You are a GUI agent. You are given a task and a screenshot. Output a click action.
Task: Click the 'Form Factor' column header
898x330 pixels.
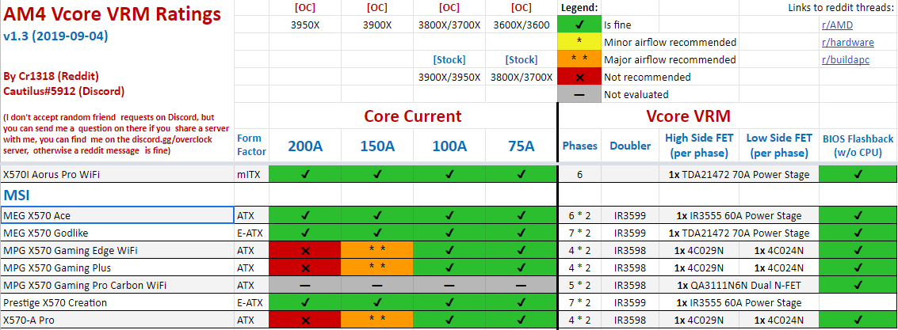[251, 146]
